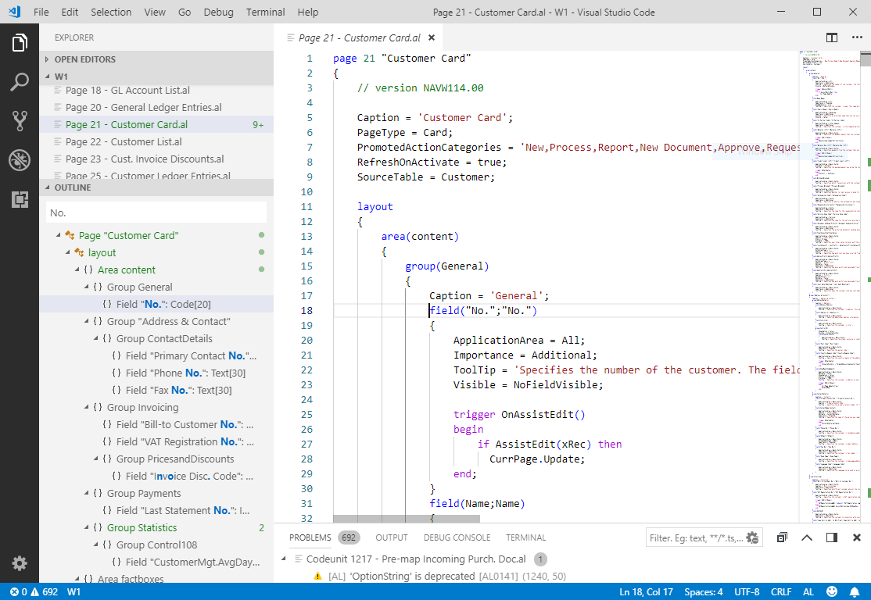The width and height of the screenshot is (871, 600).
Task: Switch to the TERMINAL panel tab
Action: 525,537
